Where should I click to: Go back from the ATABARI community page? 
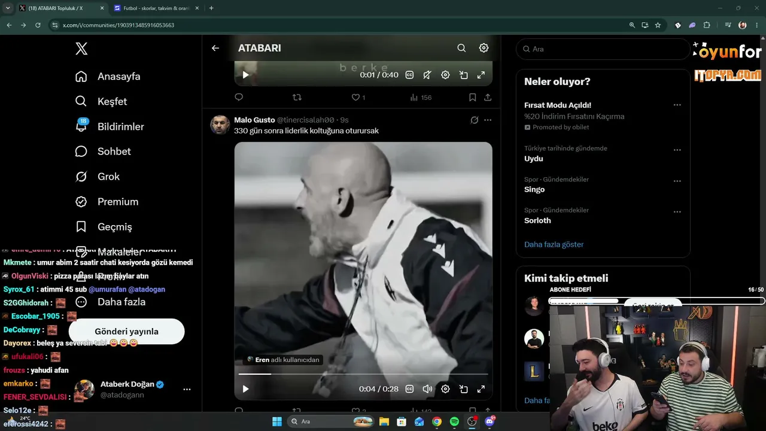click(x=215, y=48)
